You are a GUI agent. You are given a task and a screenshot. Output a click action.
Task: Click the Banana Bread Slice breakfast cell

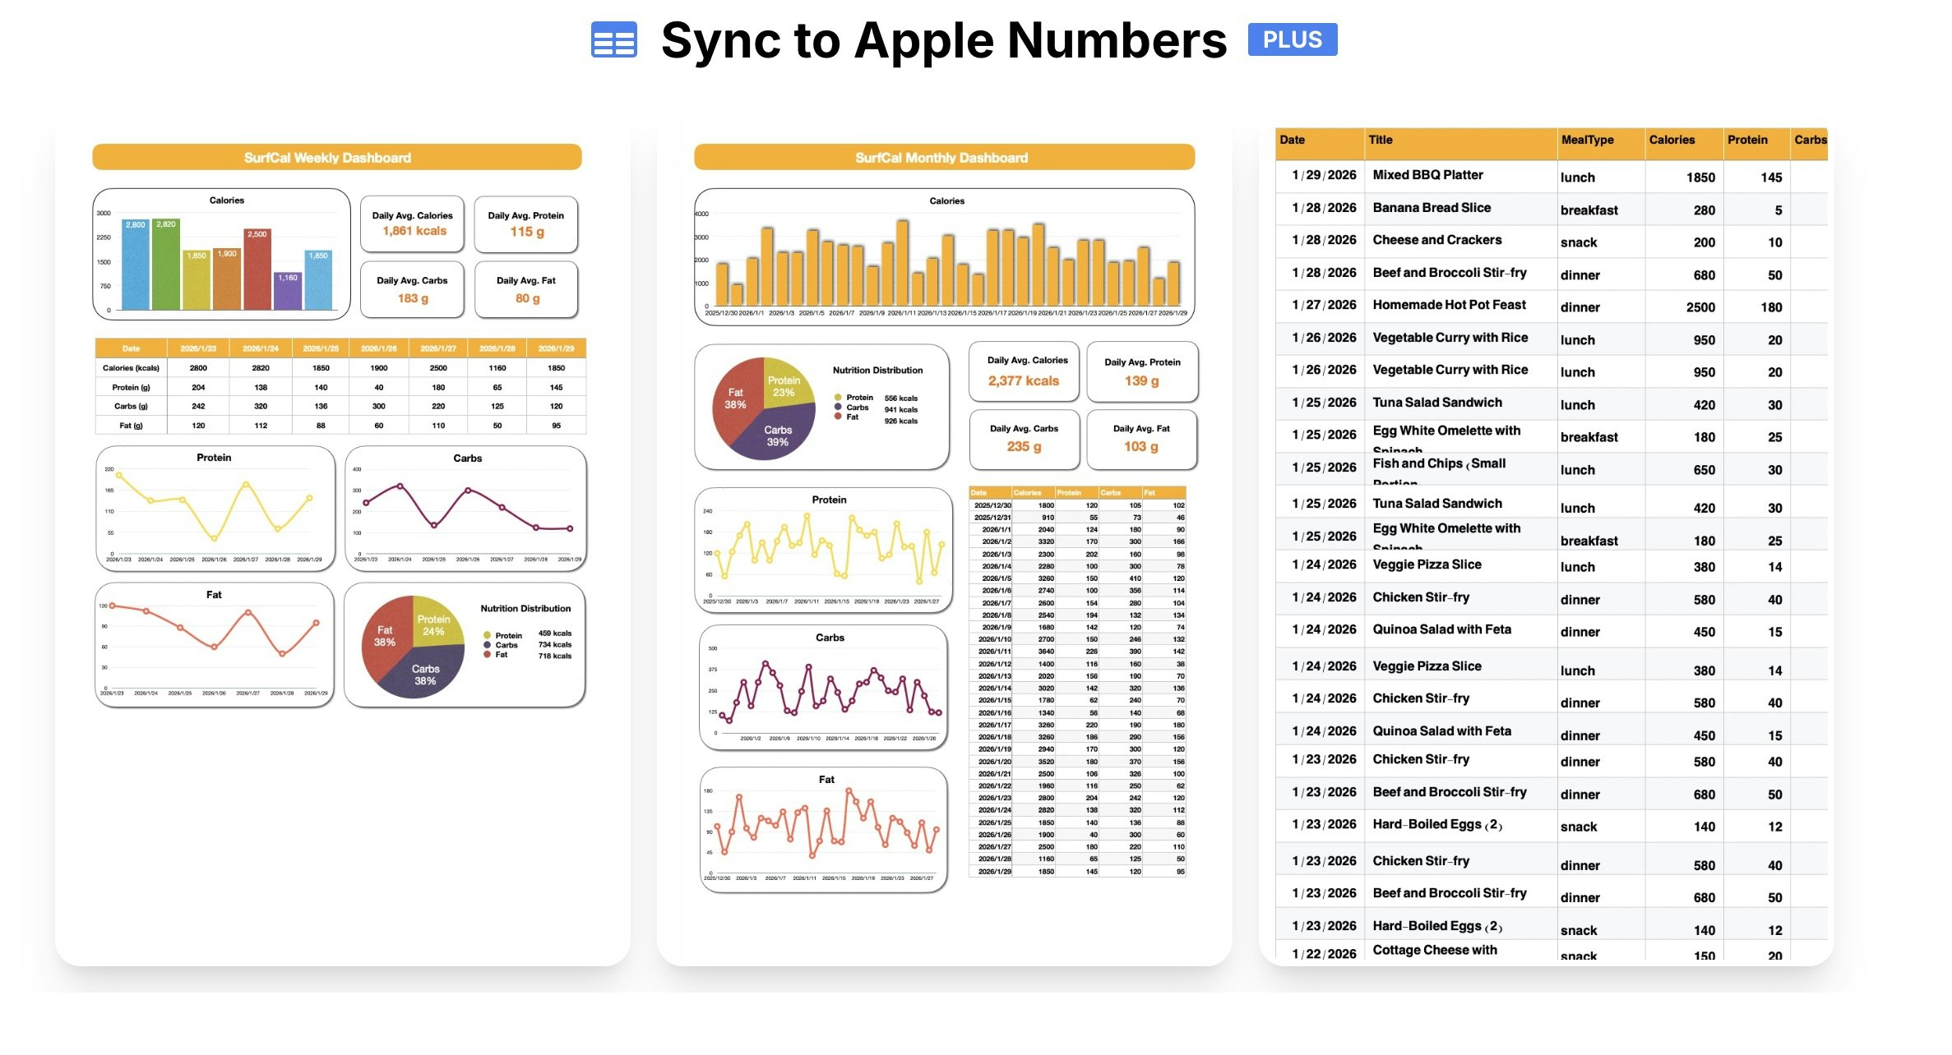1589,210
